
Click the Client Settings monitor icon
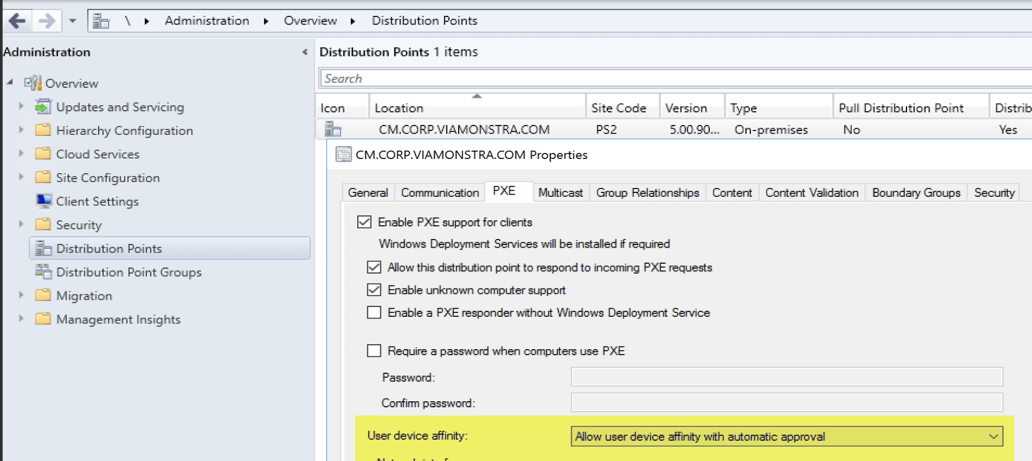[x=43, y=201]
